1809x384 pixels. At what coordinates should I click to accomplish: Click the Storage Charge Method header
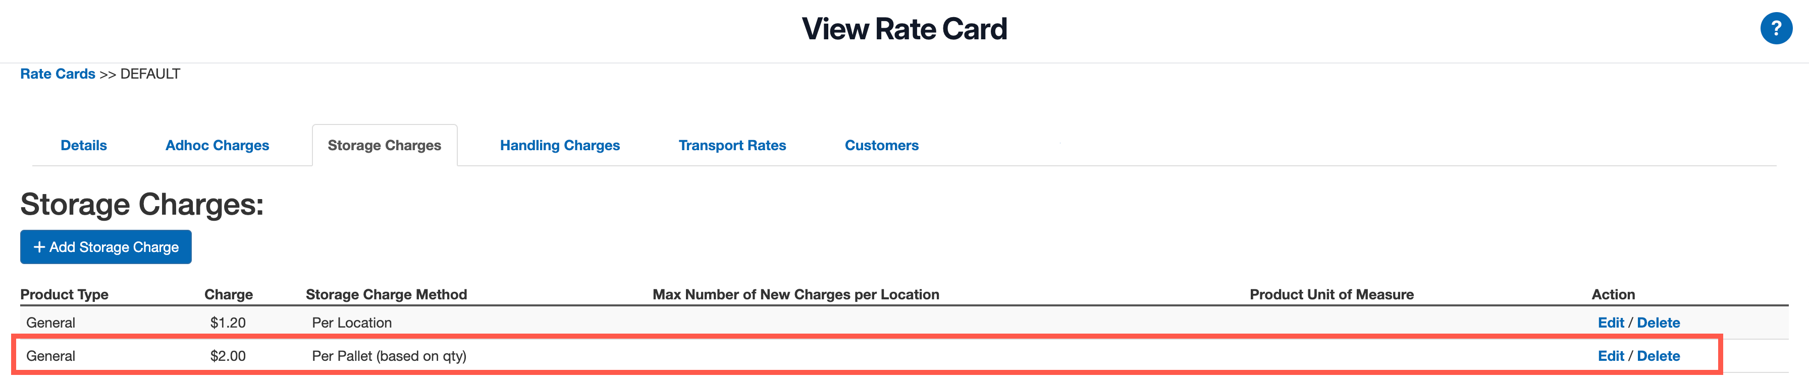click(x=387, y=294)
